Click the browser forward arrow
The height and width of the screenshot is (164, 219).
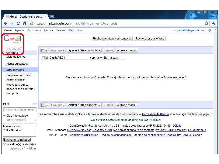[12, 23]
